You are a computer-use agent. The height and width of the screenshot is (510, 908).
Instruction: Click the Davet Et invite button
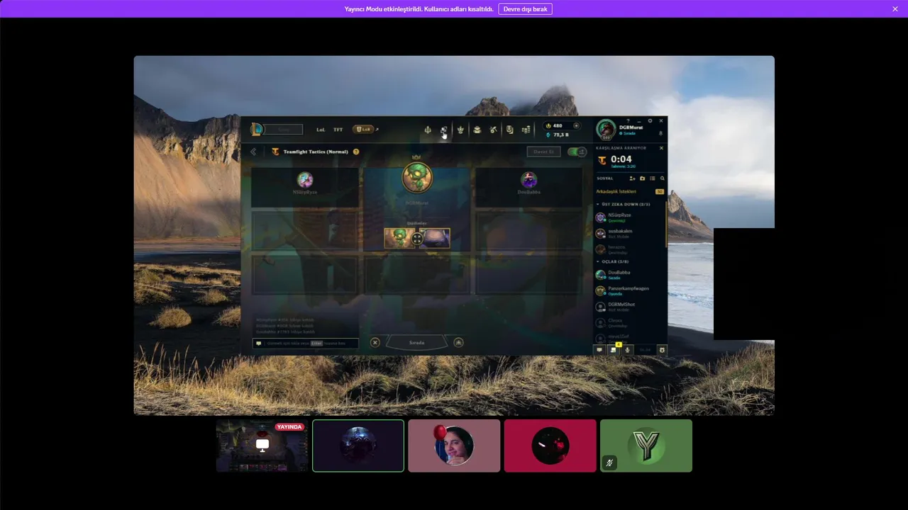(x=544, y=152)
